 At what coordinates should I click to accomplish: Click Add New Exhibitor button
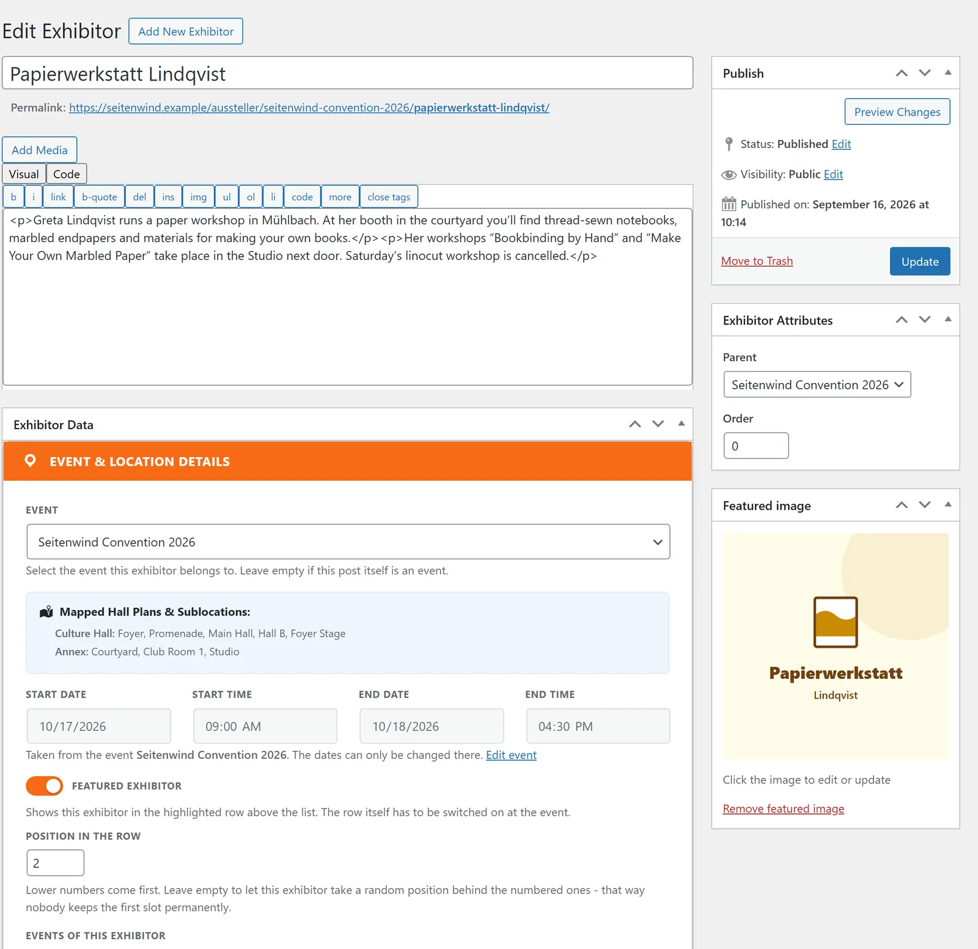pos(186,31)
